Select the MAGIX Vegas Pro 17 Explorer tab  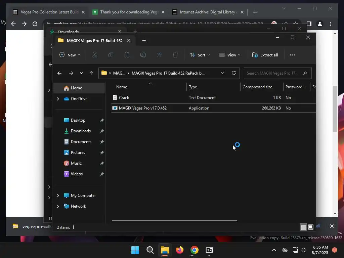coord(94,41)
